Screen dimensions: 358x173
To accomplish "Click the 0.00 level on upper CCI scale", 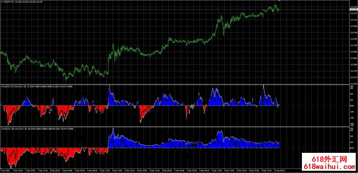I will [353, 106].
